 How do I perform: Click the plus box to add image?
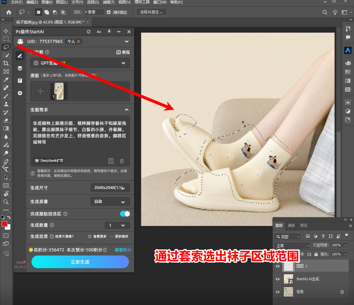[40, 91]
